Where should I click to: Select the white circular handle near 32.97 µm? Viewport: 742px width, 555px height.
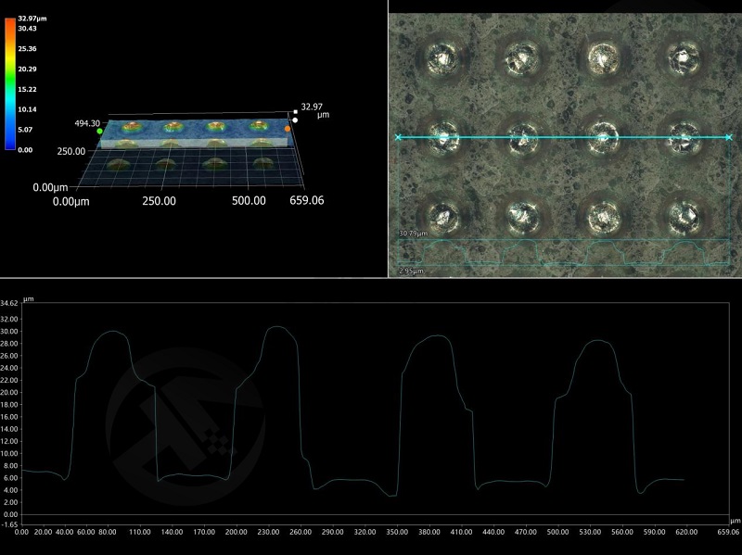tap(295, 120)
